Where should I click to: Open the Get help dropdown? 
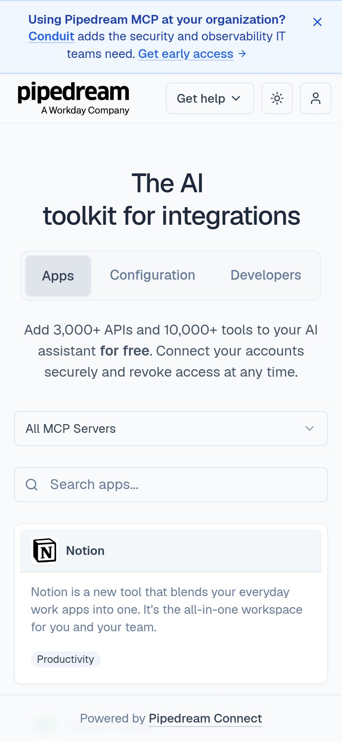coord(210,98)
